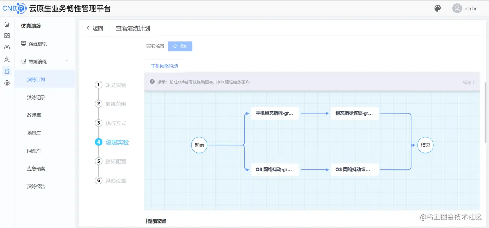Select the highlighted alarm bell sidebar icon
489x228 pixels.
pos(7,71)
